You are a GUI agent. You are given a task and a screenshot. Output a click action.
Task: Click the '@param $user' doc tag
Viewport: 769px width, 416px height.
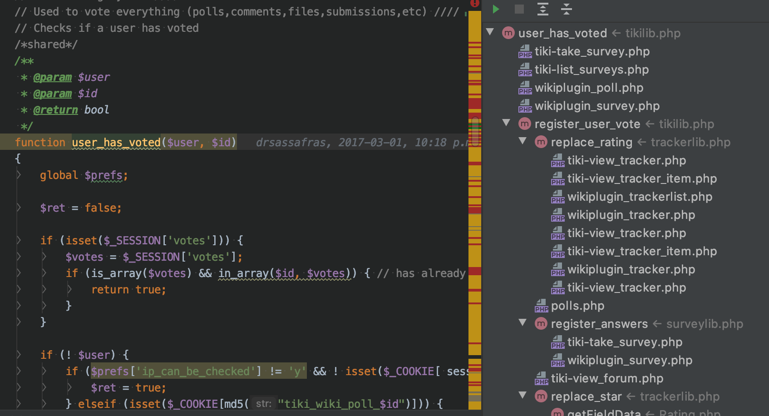71,77
